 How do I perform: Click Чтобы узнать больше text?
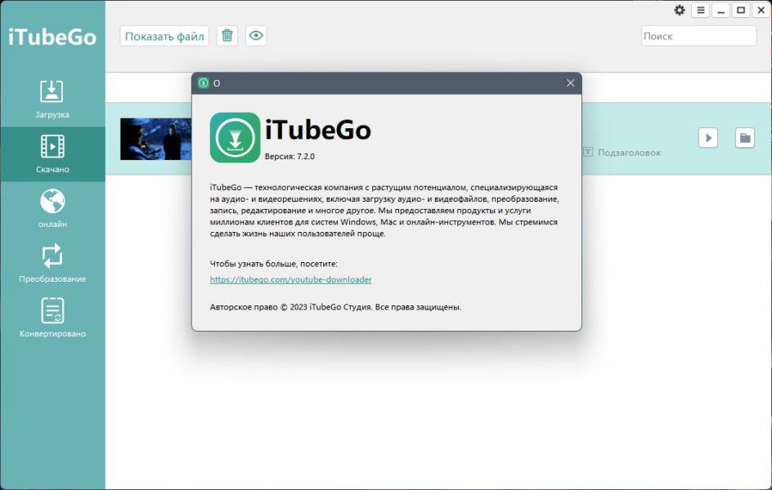[273, 264]
